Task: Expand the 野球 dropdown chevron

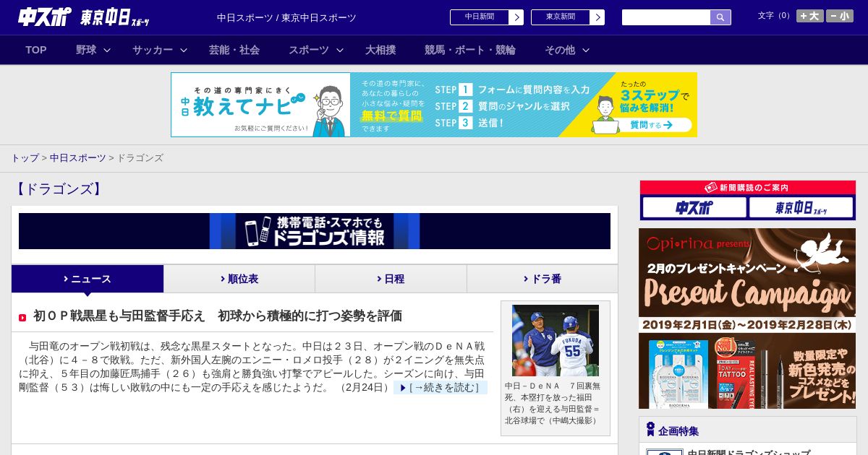Action: point(107,50)
